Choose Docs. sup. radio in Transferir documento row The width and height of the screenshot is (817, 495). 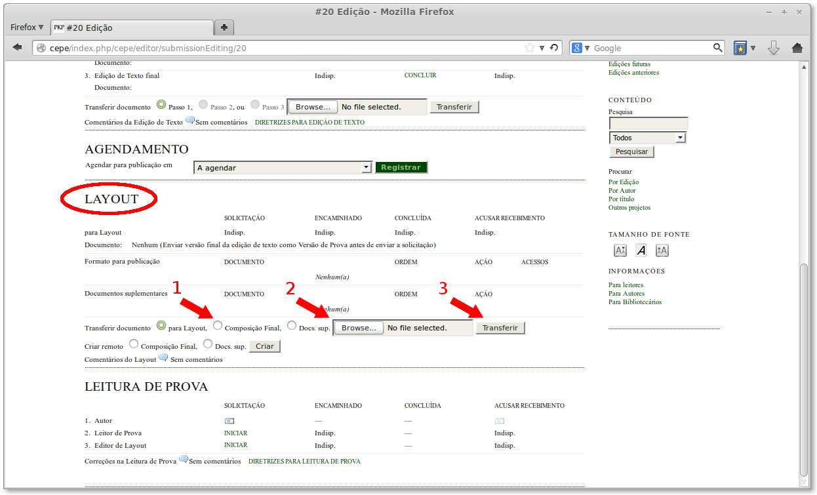click(292, 326)
